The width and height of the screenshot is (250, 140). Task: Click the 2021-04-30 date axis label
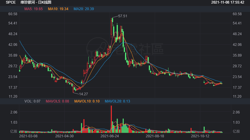[x=64, y=136]
